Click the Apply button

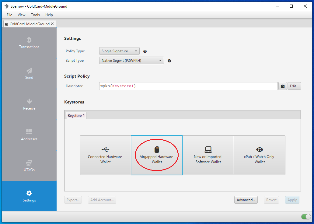coord(292,200)
